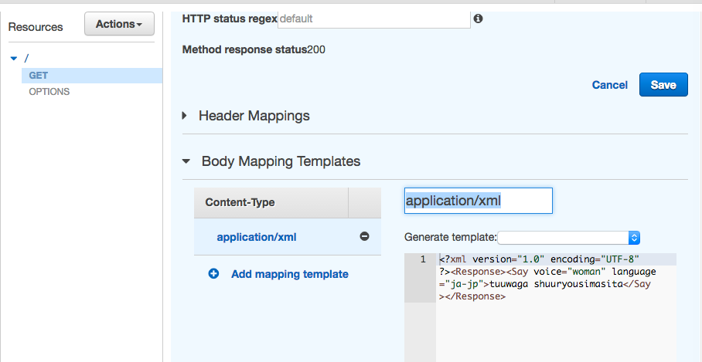Collapse the Body Mapping Templates section
Viewport: 702px width, 362px height.
tap(186, 161)
